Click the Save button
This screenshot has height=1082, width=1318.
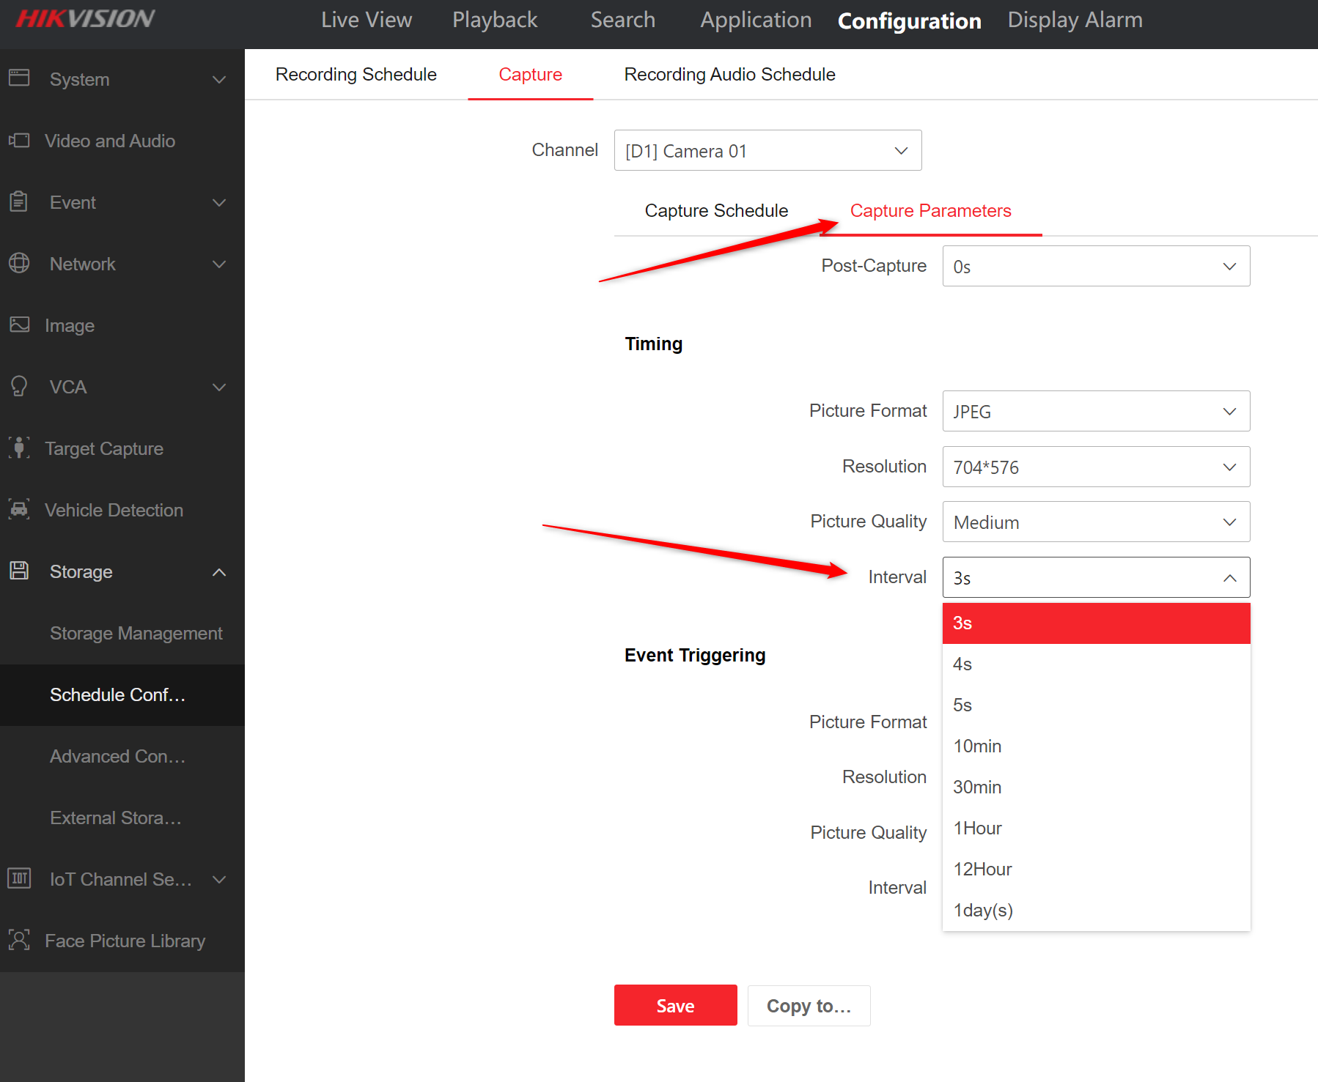click(x=675, y=1005)
